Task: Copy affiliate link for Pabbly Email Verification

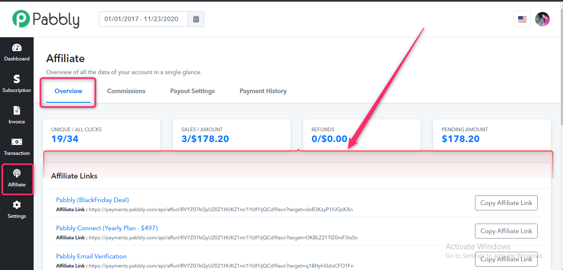Action: tap(506, 259)
